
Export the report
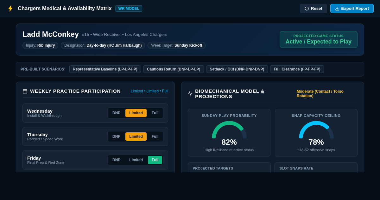[x=352, y=9]
